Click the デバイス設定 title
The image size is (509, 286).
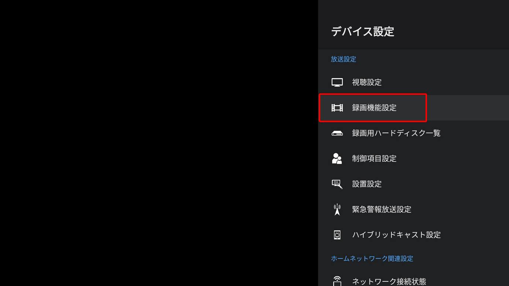[363, 31]
